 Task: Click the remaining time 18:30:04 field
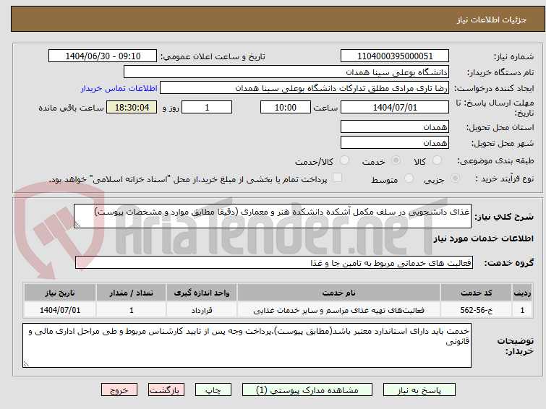click(132, 107)
